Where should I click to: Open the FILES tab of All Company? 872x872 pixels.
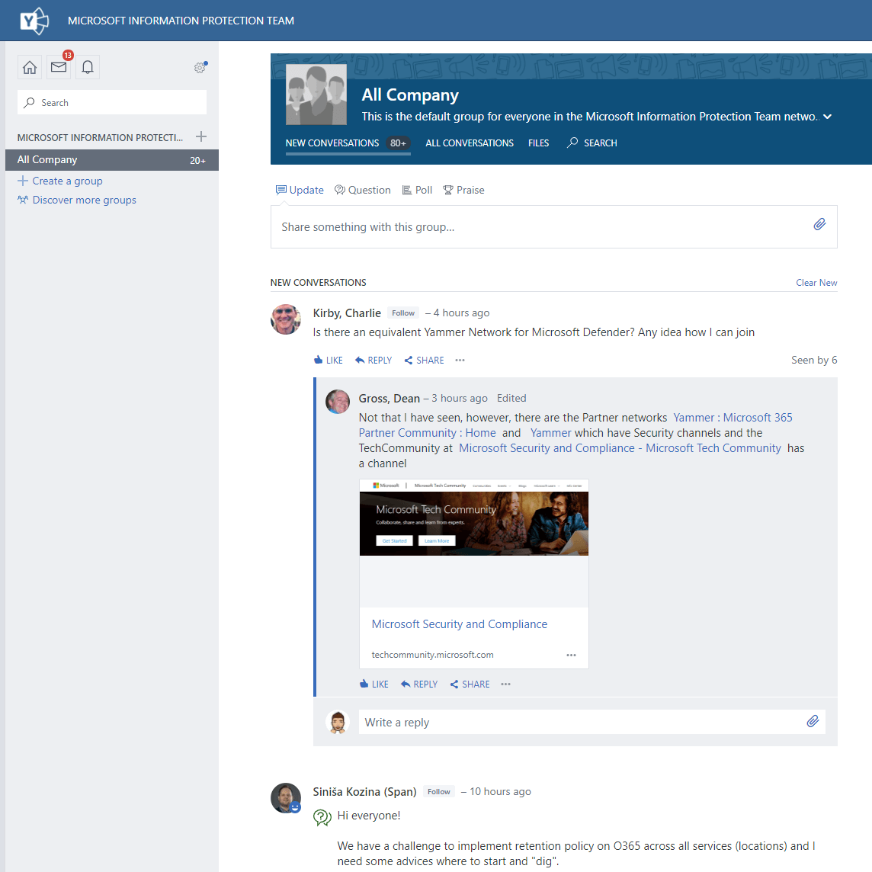click(538, 143)
